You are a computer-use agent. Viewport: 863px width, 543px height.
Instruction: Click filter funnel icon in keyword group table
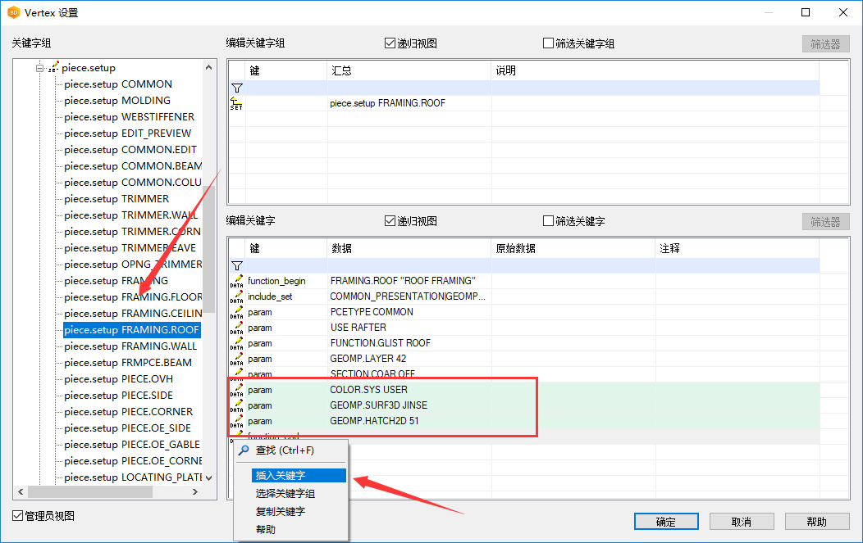236,88
